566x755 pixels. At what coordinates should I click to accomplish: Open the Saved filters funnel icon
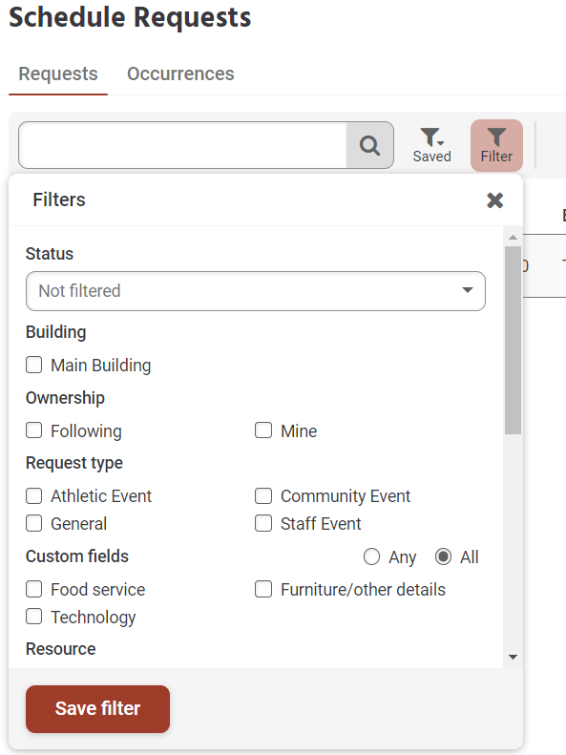(x=431, y=145)
